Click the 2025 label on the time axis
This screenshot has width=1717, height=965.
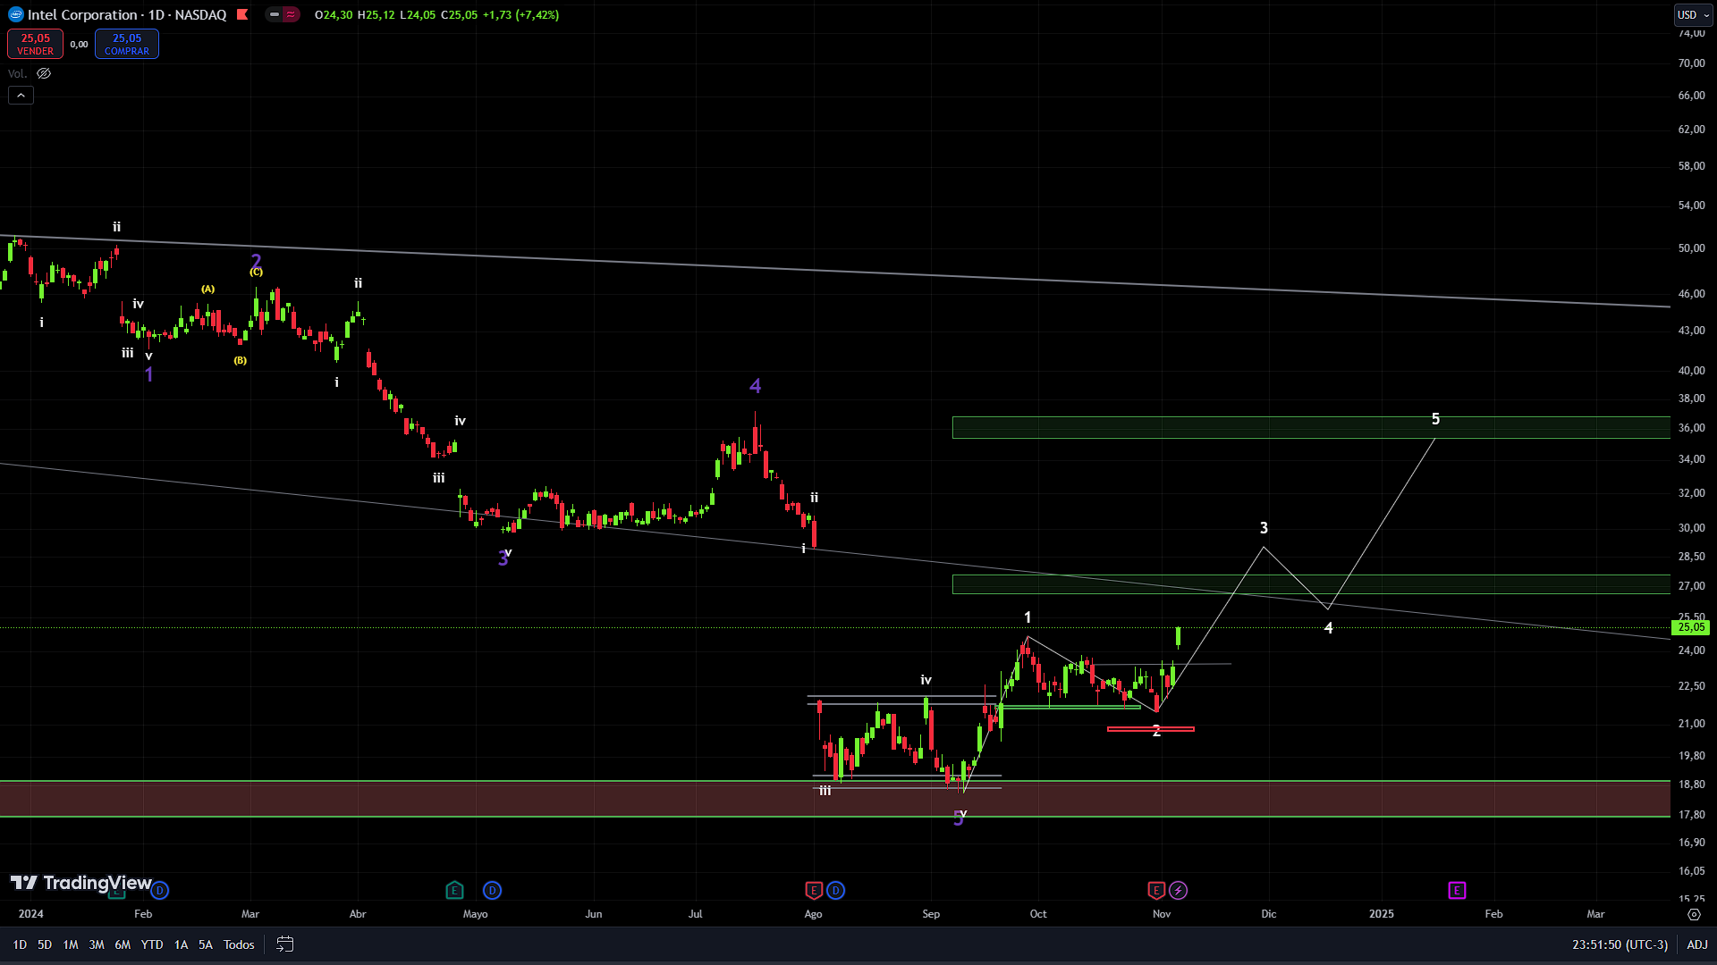coord(1382,914)
